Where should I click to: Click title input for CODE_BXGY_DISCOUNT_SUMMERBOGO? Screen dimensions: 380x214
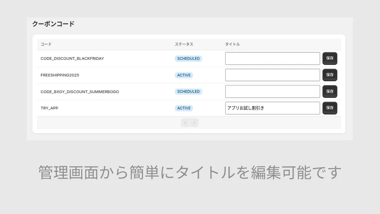[272, 91]
